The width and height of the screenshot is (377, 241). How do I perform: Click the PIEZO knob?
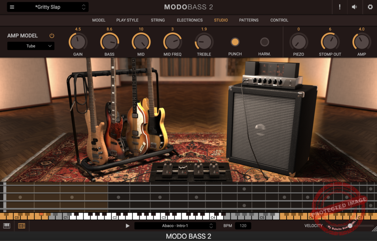298,42
